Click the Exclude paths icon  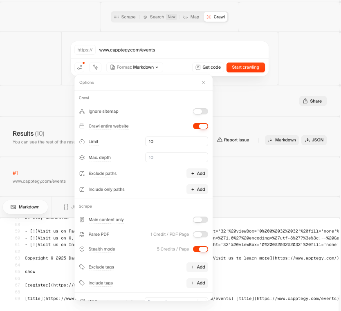82,173
